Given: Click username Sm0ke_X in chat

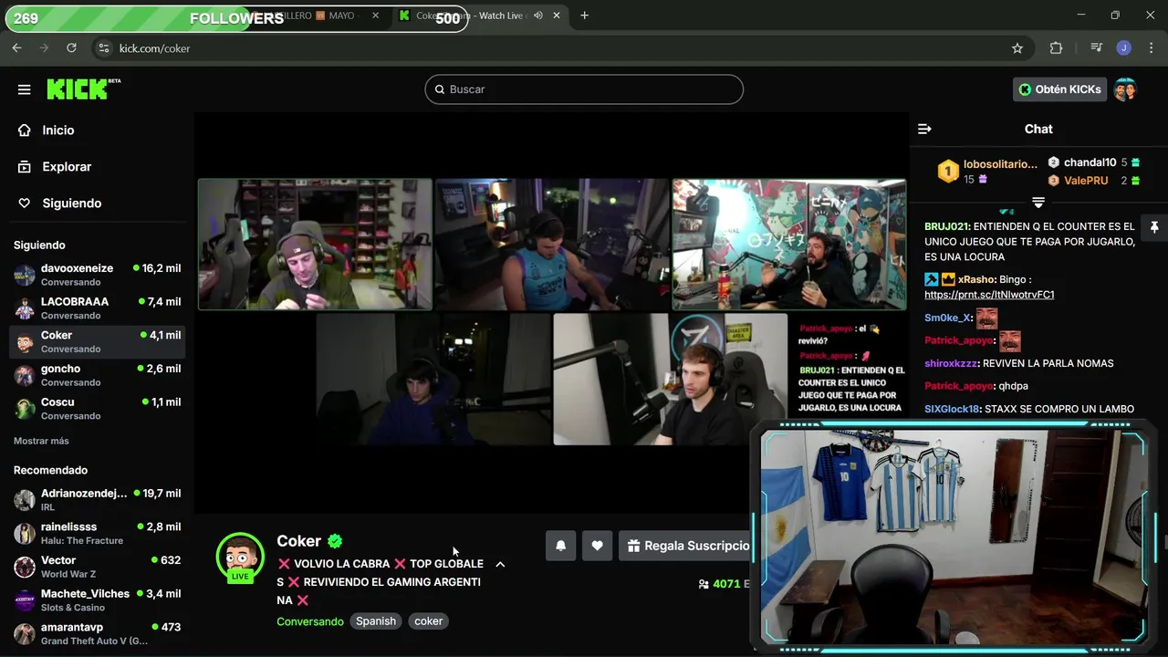Looking at the screenshot, I should point(948,318).
